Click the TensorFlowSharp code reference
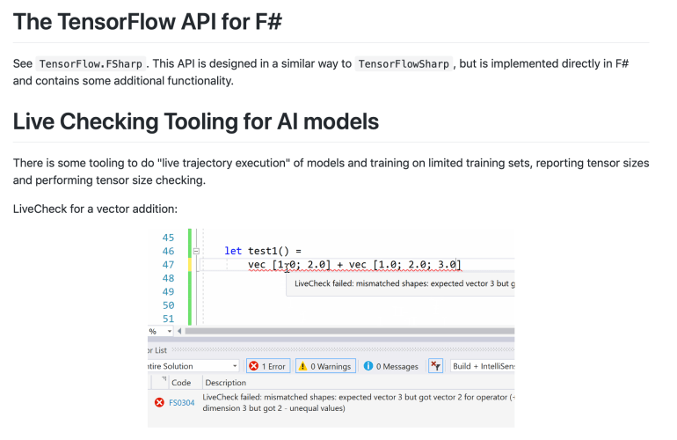677x440 pixels. tap(404, 64)
